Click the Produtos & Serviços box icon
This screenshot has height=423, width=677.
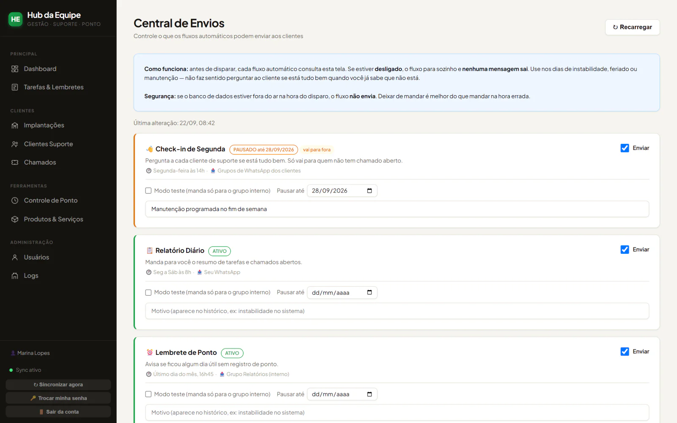15,219
